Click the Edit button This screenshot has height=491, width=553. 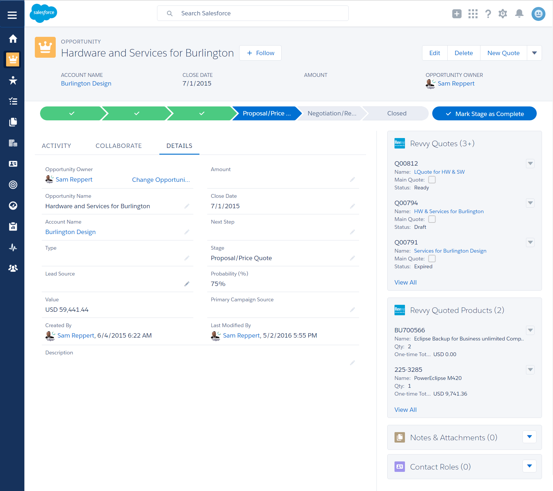pyautogui.click(x=435, y=53)
